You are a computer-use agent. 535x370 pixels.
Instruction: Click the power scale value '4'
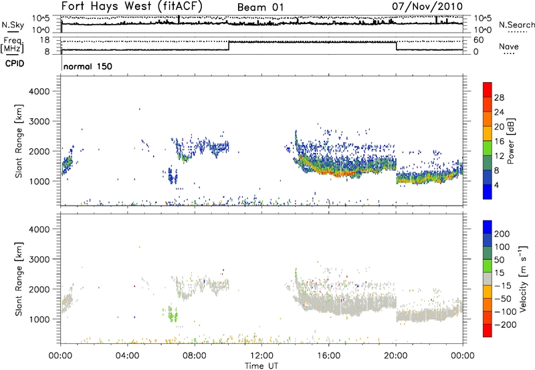pos(497,185)
